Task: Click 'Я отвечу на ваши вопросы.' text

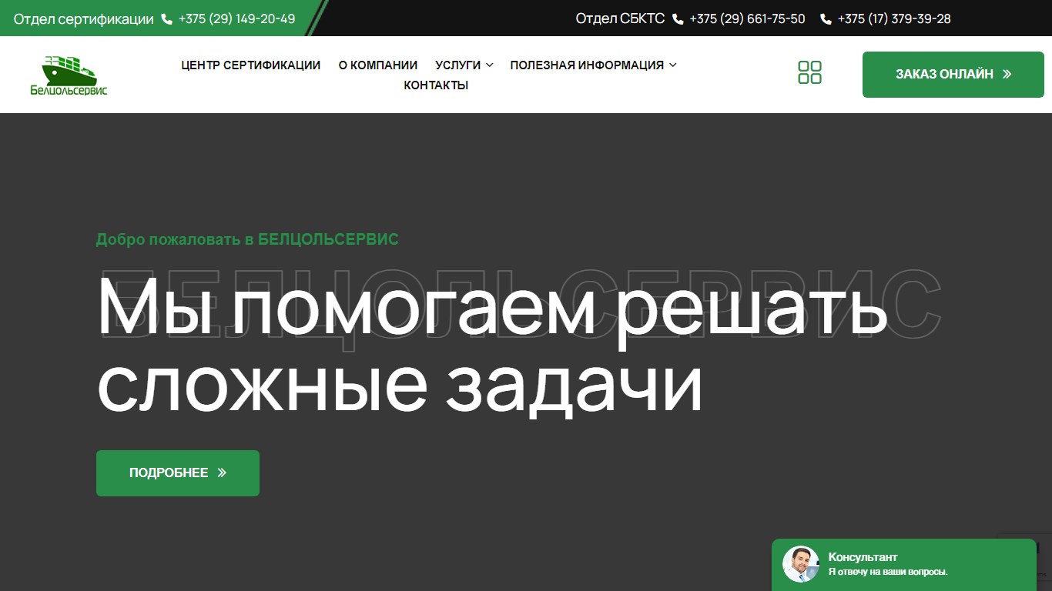Action: click(x=888, y=572)
